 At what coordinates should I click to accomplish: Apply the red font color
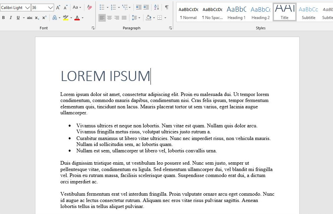click(x=77, y=18)
